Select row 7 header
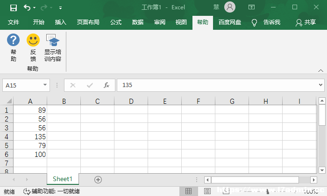The image size is (327, 196). [7, 163]
